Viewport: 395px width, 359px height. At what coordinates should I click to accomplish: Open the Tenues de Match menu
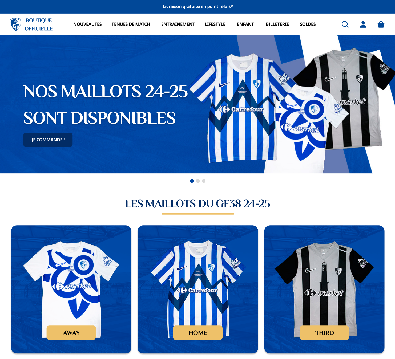131,24
